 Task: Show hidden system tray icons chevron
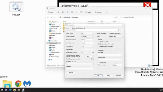[158, 90]
